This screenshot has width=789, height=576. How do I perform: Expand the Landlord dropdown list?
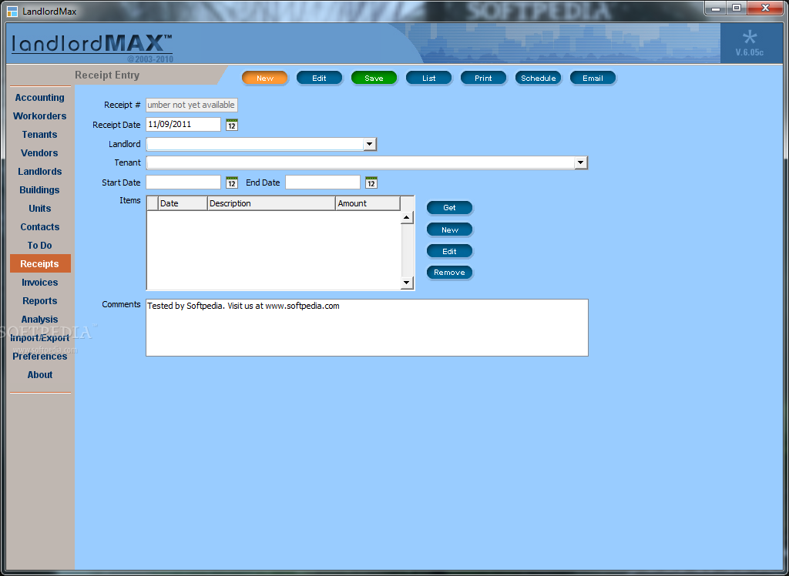(x=369, y=144)
